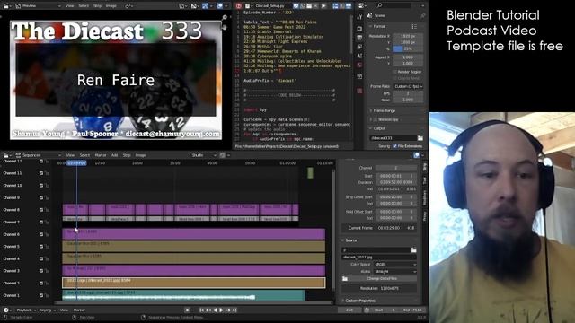Select the zoom tool in Preview
Viewport: 575px width, 323px height.
click(224, 17)
